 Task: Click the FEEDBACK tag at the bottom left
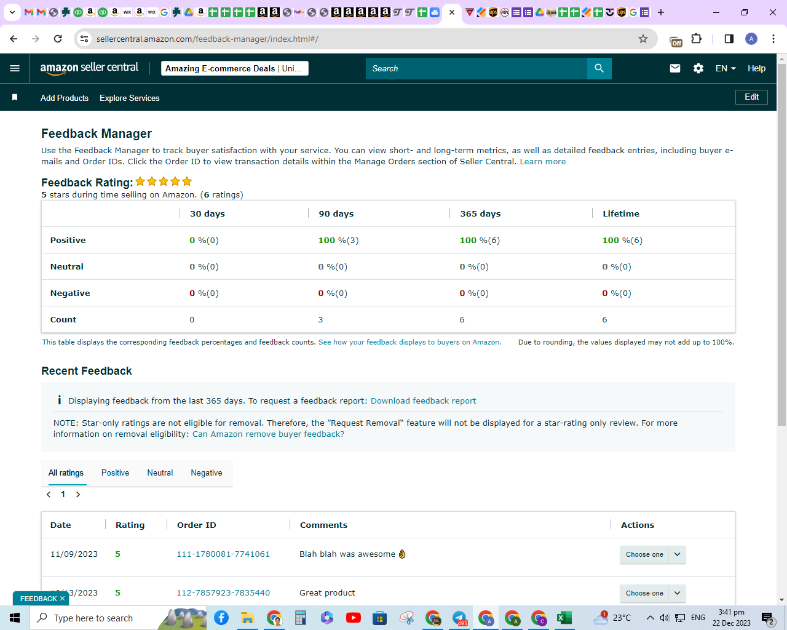coord(38,599)
